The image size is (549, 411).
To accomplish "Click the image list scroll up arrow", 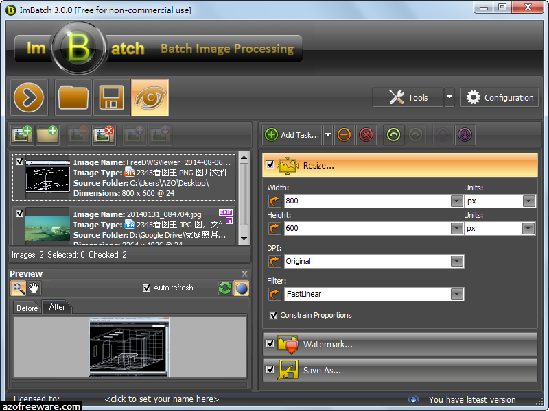I will (x=244, y=158).
